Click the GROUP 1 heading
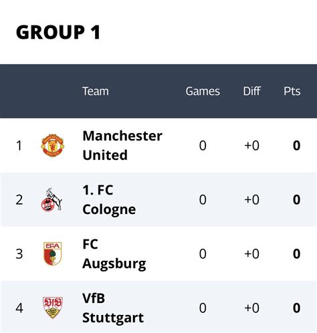The height and width of the screenshot is (333, 317). point(58,32)
